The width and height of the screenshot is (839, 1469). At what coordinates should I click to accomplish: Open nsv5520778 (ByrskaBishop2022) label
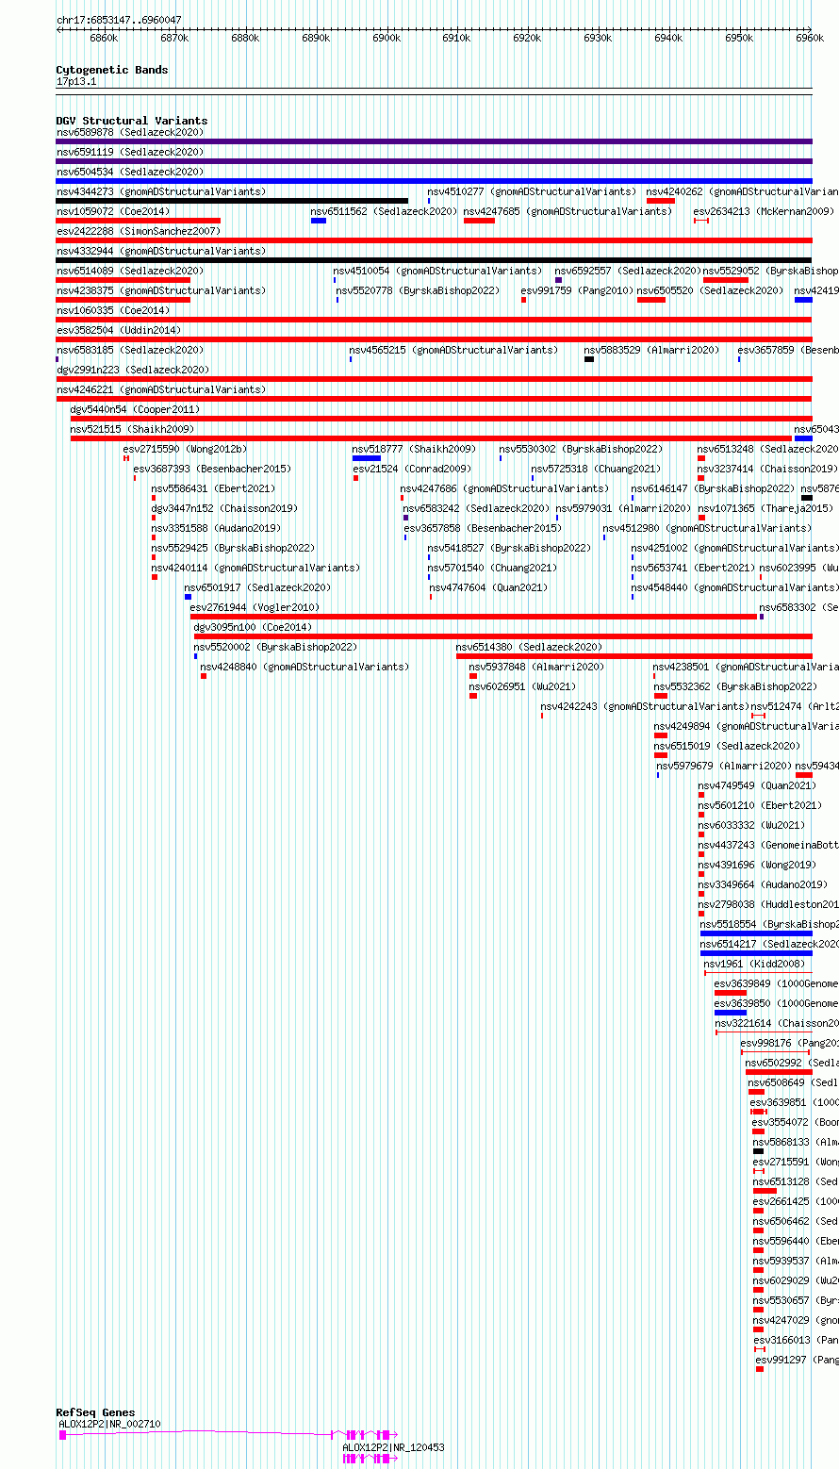(x=419, y=290)
